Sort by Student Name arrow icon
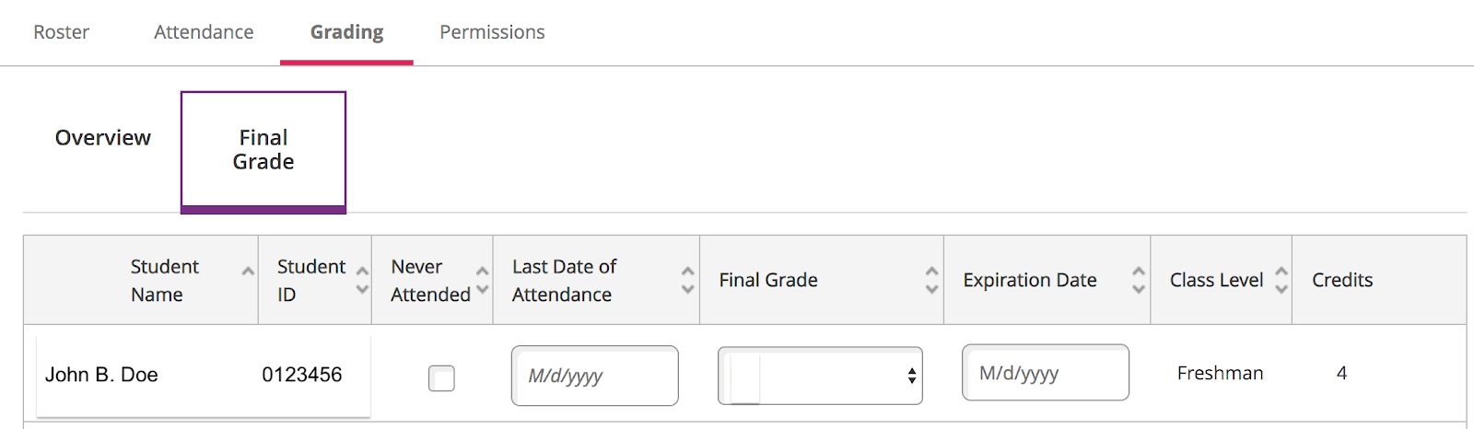This screenshot has height=429, width=1474. pyautogui.click(x=248, y=272)
